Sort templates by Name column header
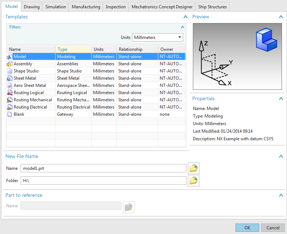 tap(31, 49)
